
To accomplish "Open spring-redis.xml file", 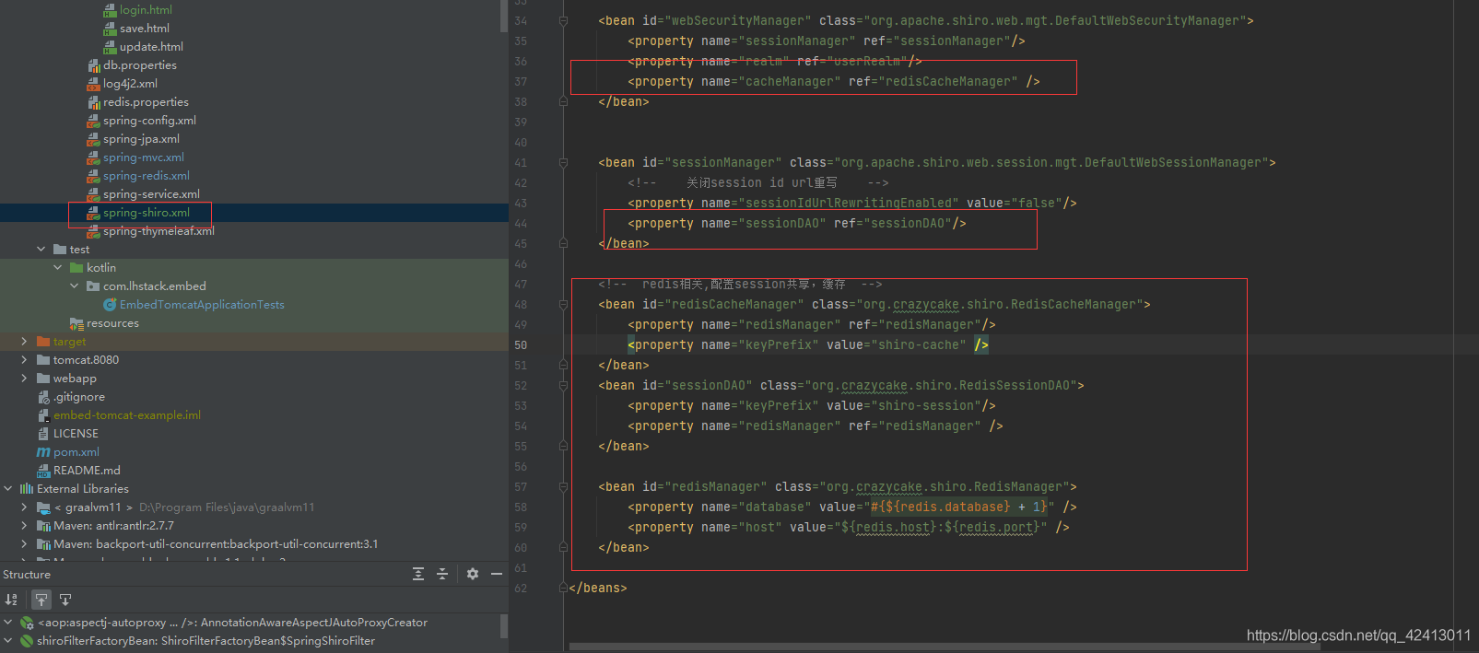I will pyautogui.click(x=147, y=176).
